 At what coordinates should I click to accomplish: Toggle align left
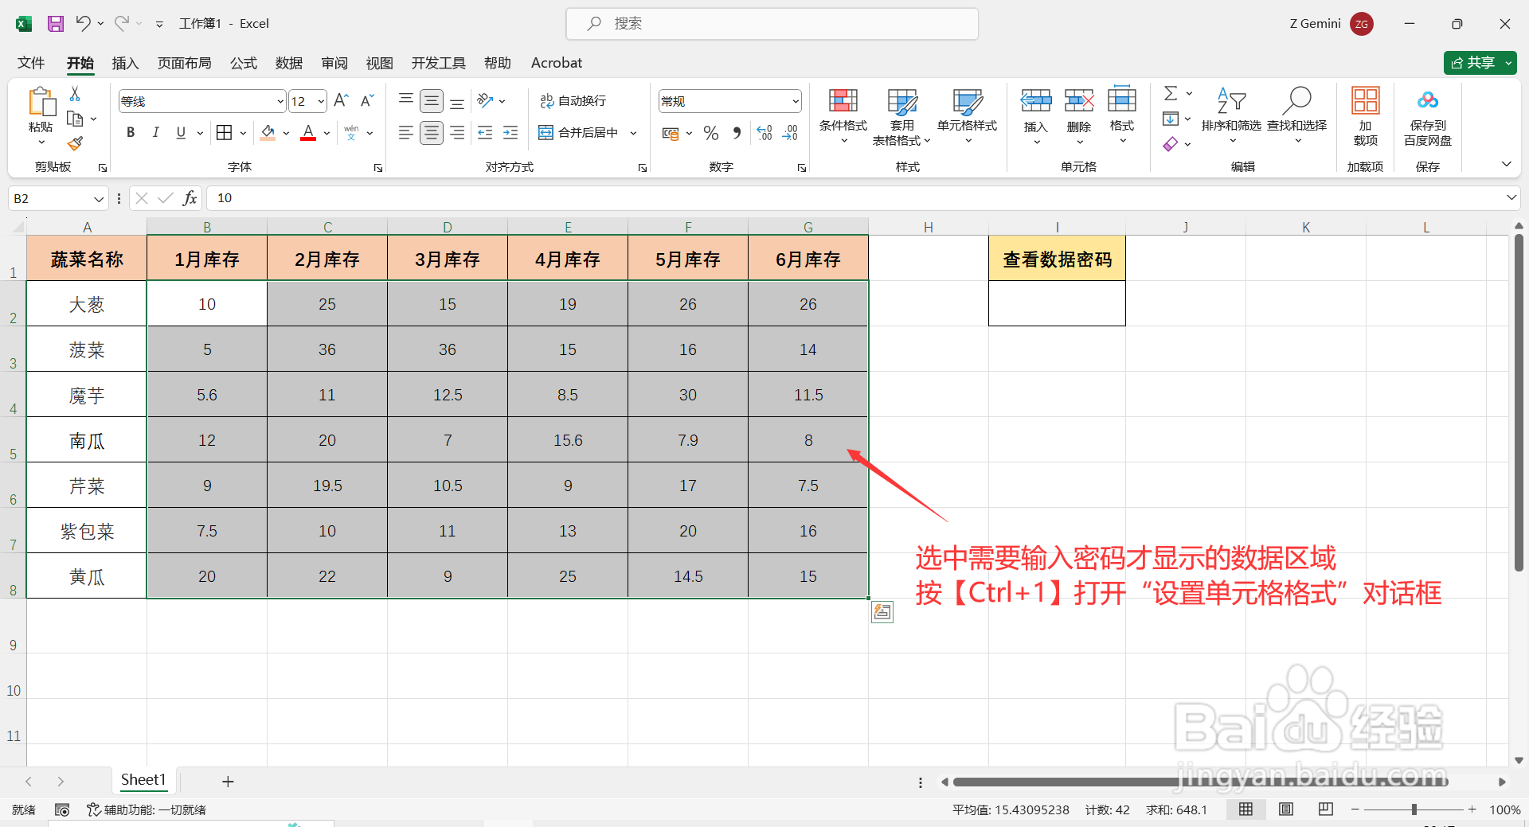click(406, 133)
